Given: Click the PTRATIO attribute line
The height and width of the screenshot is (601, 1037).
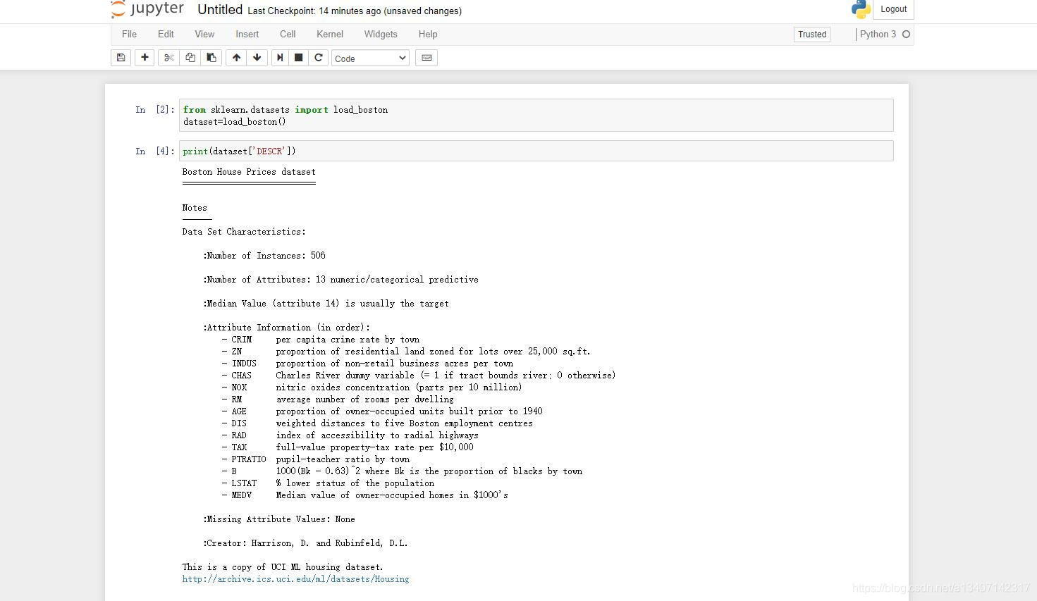Looking at the screenshot, I should [x=316, y=459].
